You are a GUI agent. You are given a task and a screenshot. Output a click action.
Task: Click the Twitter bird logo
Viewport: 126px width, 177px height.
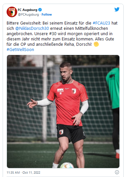[117, 10]
